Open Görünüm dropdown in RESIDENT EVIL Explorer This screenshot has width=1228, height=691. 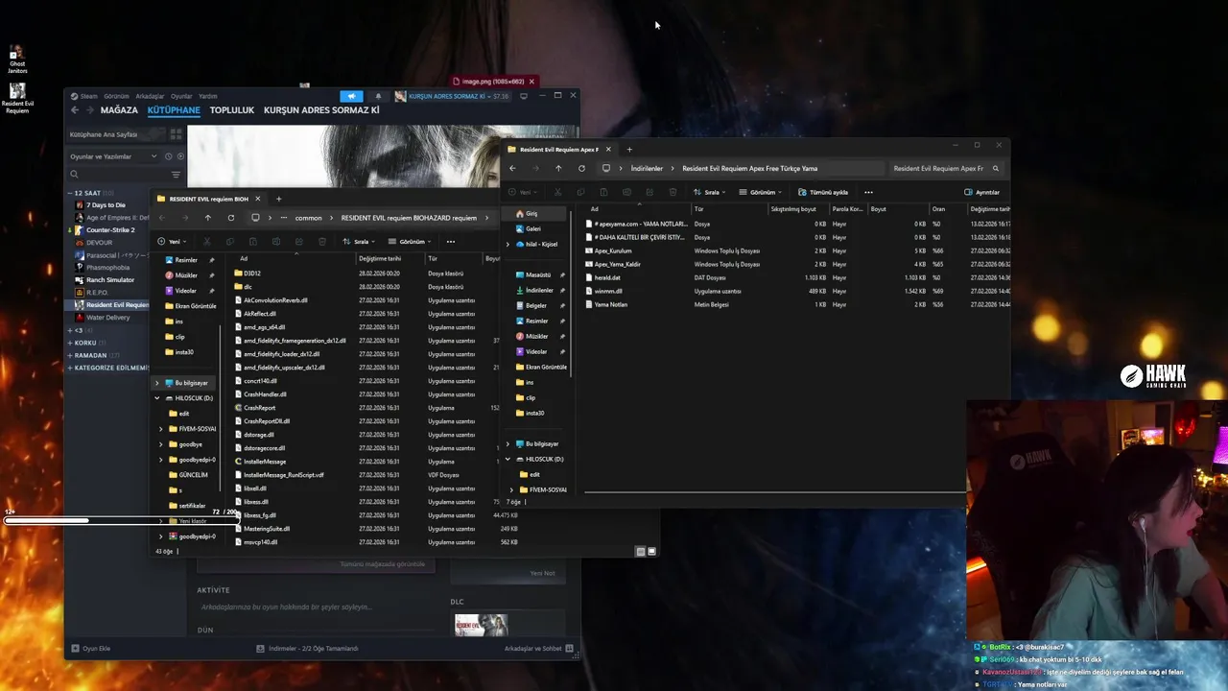pyautogui.click(x=410, y=242)
